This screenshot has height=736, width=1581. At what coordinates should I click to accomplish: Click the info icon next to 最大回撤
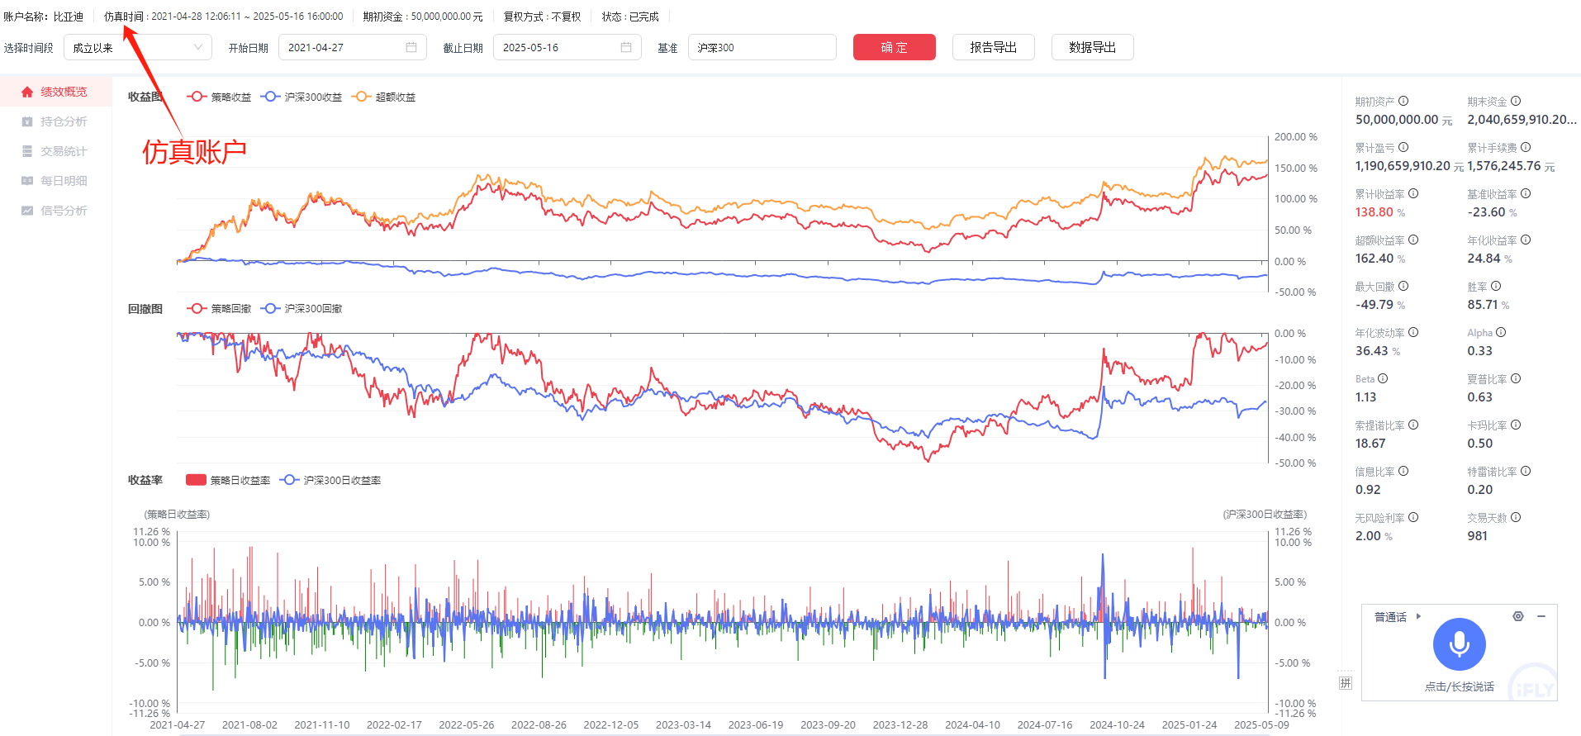click(x=1403, y=287)
